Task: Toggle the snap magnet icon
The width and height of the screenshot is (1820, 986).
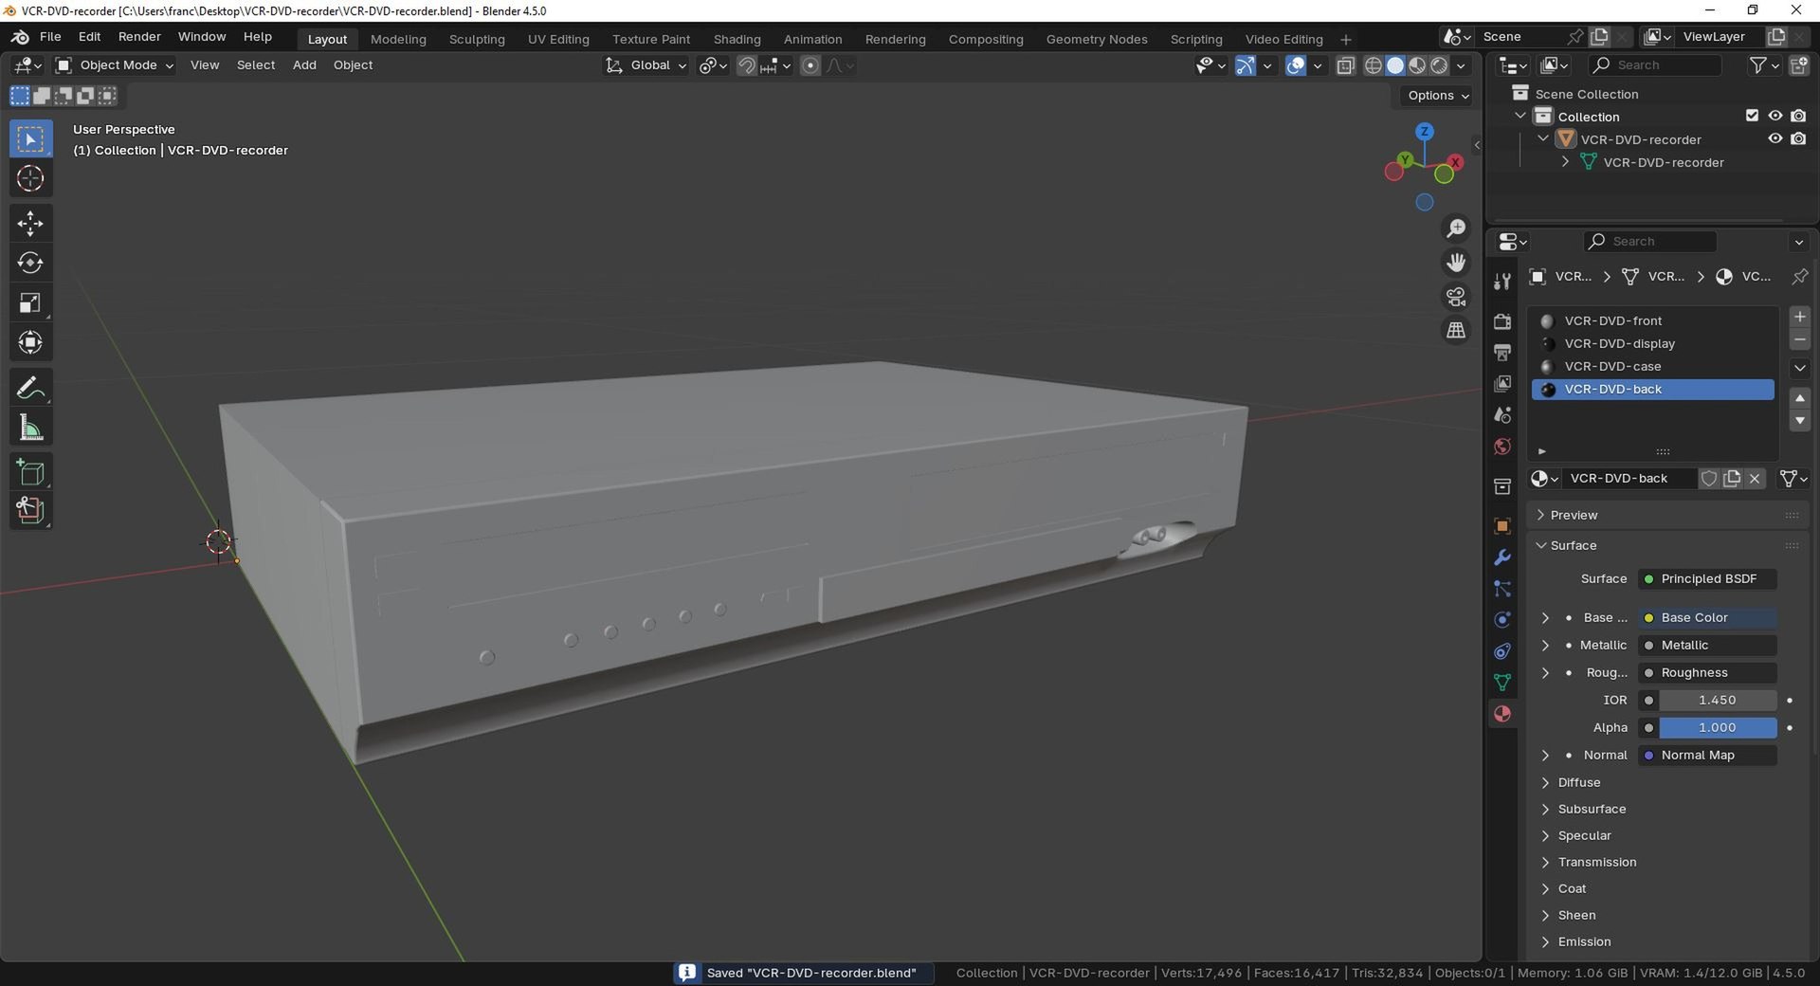Action: [747, 65]
